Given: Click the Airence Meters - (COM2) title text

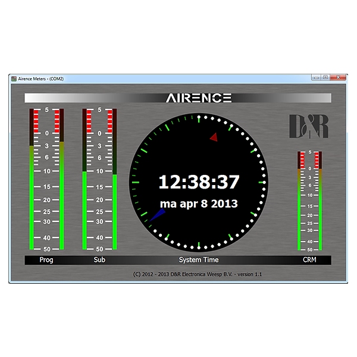Looking at the screenshot, I should coord(41,79).
